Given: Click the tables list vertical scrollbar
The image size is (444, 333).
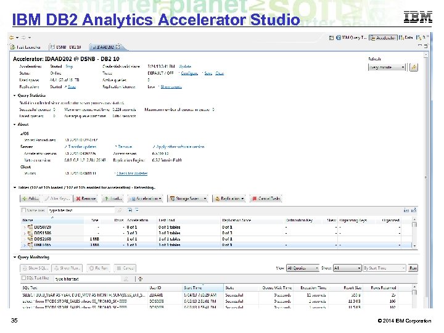Looking at the screenshot, I should (x=414, y=233).
